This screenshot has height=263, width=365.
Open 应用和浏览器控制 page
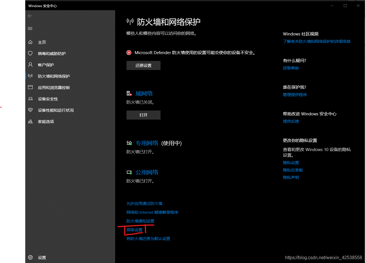point(54,88)
